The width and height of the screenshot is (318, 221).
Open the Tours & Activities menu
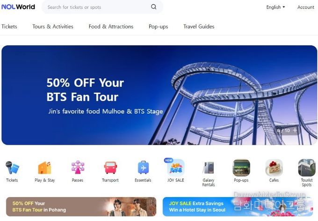click(x=53, y=27)
